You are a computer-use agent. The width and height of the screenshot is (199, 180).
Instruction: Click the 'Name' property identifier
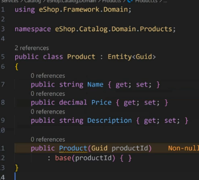(95, 85)
